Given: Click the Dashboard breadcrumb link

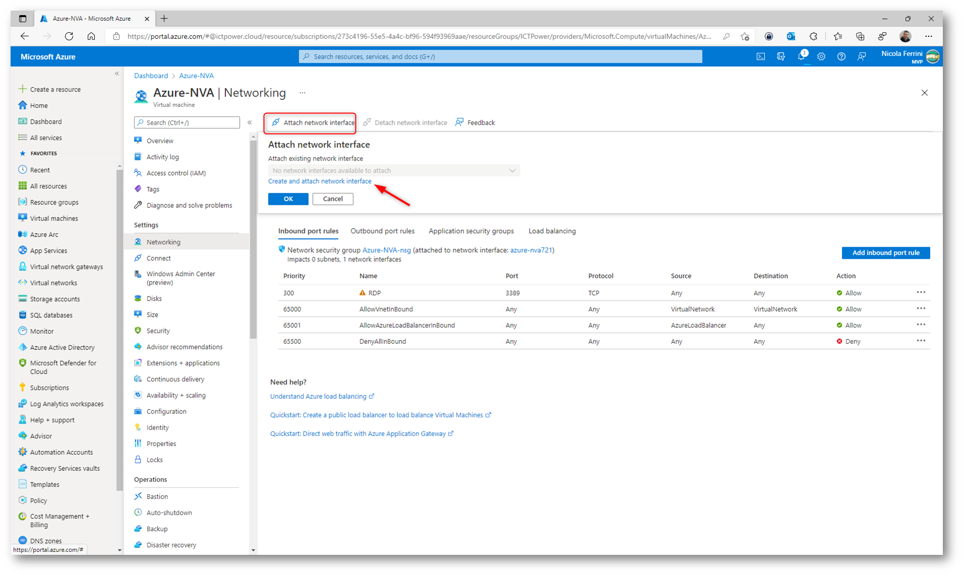Looking at the screenshot, I should tap(151, 76).
